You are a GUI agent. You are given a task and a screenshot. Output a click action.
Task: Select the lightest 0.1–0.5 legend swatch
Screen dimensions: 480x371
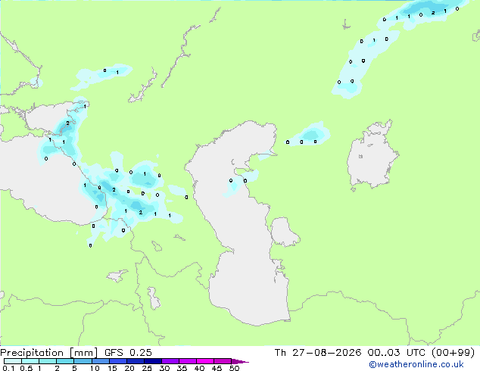pyautogui.click(x=13, y=361)
